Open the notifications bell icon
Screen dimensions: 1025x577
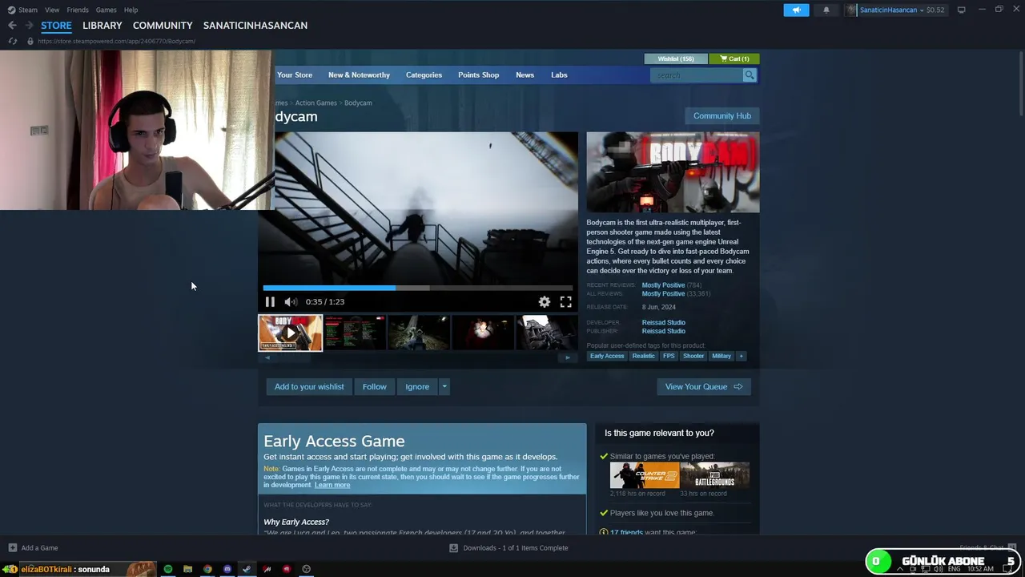pyautogui.click(x=826, y=10)
